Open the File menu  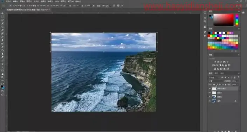point(8,1)
